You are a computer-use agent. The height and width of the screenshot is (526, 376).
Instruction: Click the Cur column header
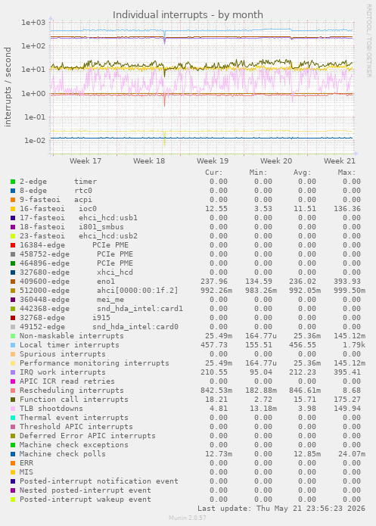(213, 173)
